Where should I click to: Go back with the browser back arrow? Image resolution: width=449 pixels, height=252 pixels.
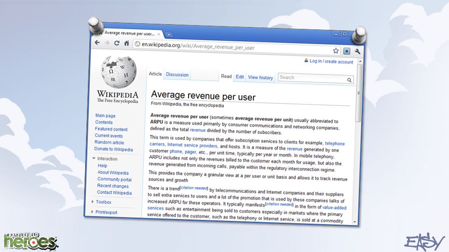click(x=97, y=42)
